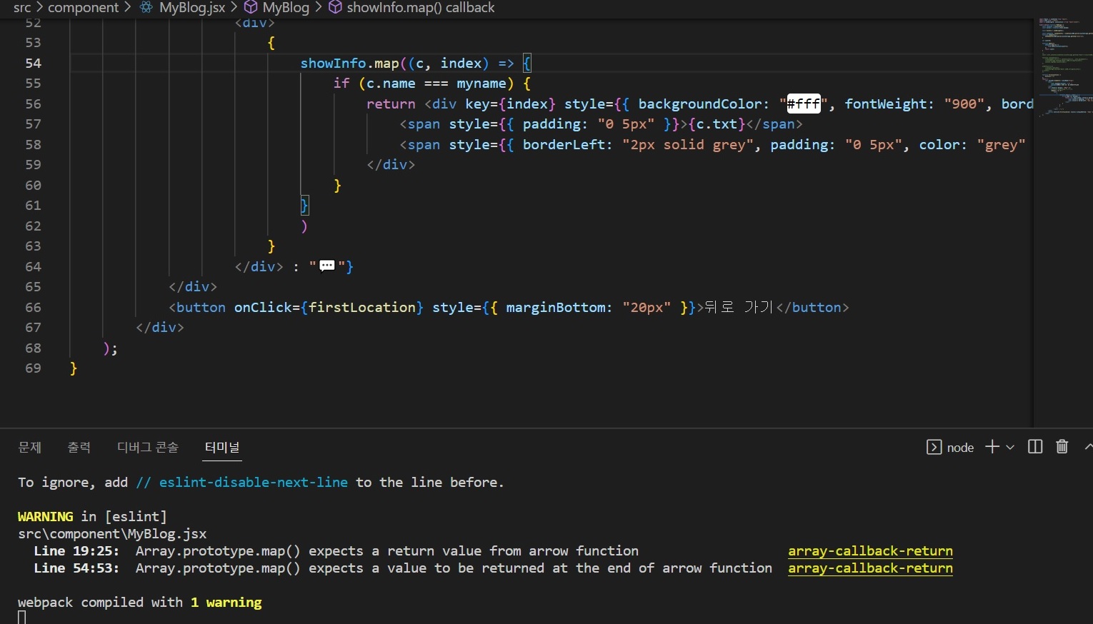Click the highlighted #fff color value
Image resolution: width=1093 pixels, height=624 pixels.
(804, 104)
